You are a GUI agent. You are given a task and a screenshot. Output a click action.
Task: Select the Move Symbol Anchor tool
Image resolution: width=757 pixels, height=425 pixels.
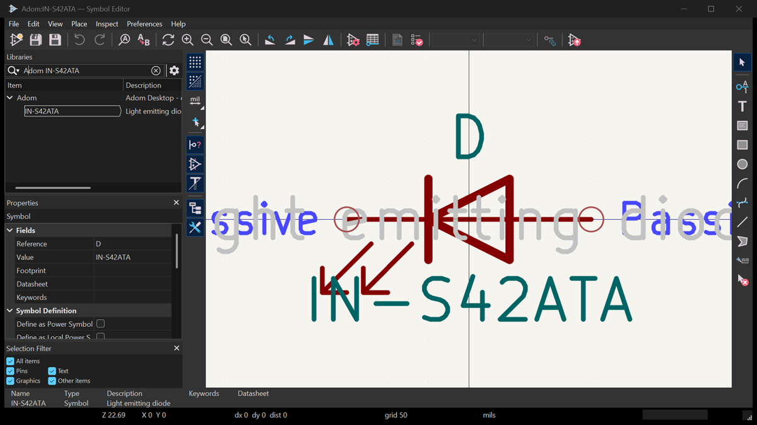click(742, 260)
